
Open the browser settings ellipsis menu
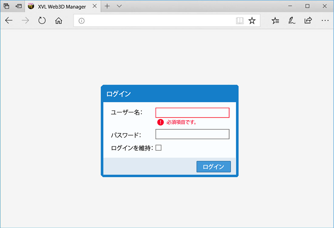click(325, 20)
